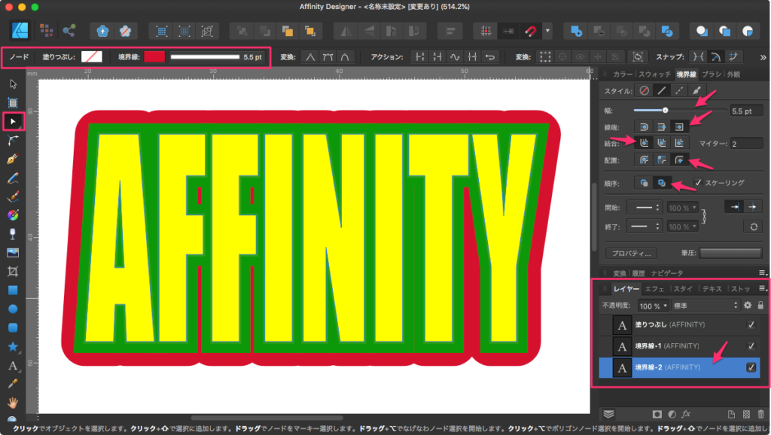Image resolution: width=771 pixels, height=435 pixels.
Task: Open the layer opacity 100 % dropdown
Action: point(654,306)
